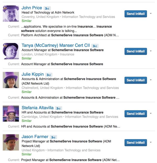Open Jason Farmer's profile photo

click(x=11, y=142)
